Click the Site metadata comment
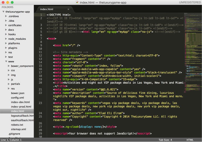 (x=71, y=52)
